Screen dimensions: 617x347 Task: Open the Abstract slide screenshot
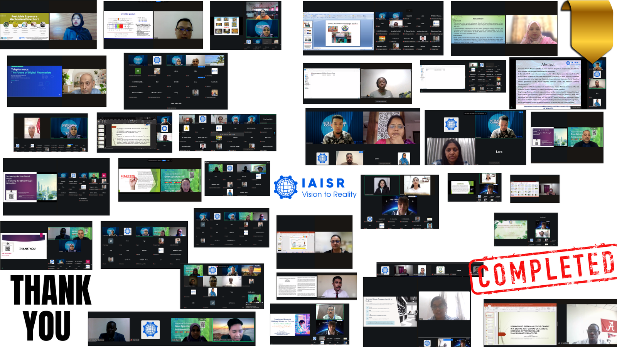coord(548,84)
